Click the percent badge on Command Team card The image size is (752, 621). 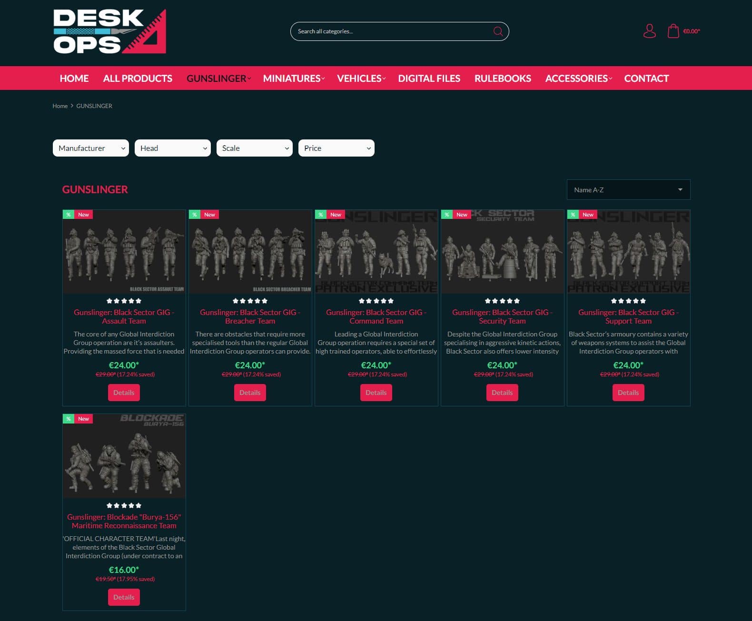coord(321,215)
